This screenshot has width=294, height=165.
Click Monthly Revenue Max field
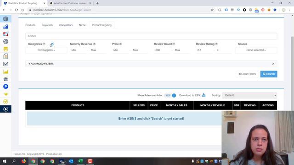tap(98, 50)
